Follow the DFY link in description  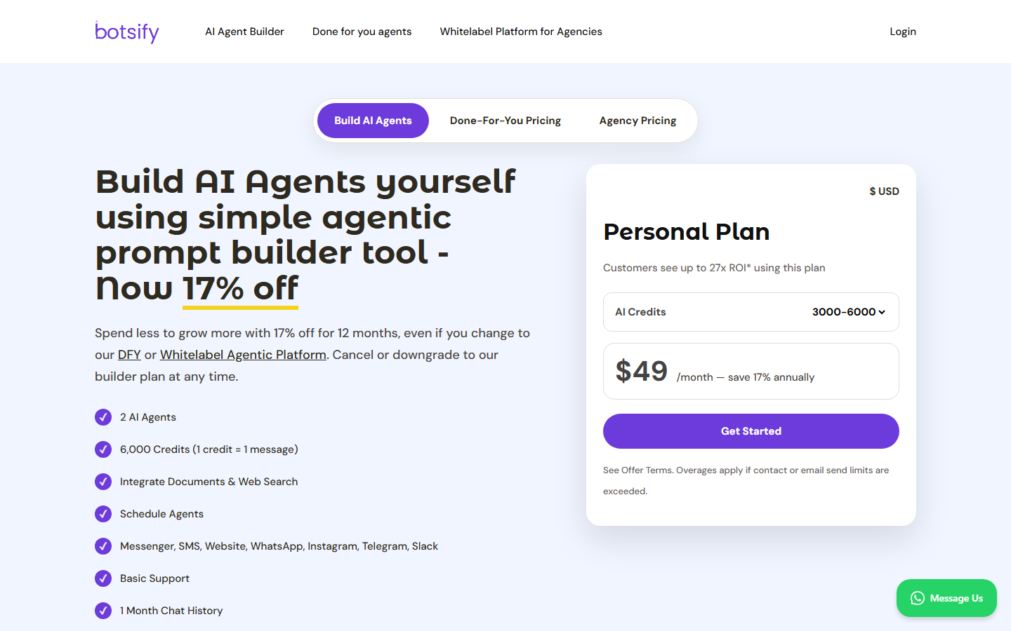click(129, 355)
